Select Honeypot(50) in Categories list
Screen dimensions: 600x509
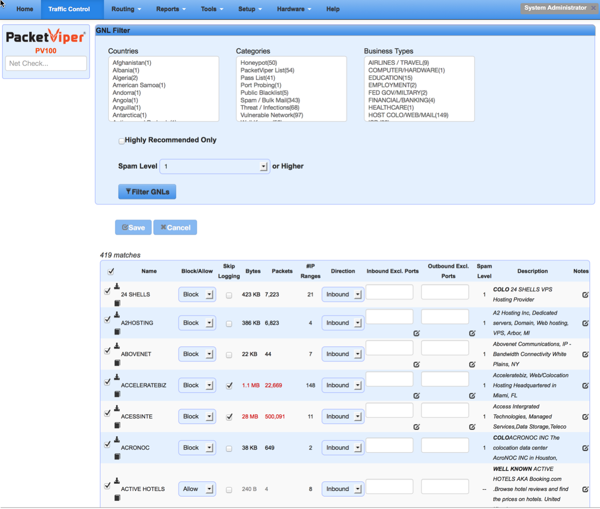click(x=259, y=62)
